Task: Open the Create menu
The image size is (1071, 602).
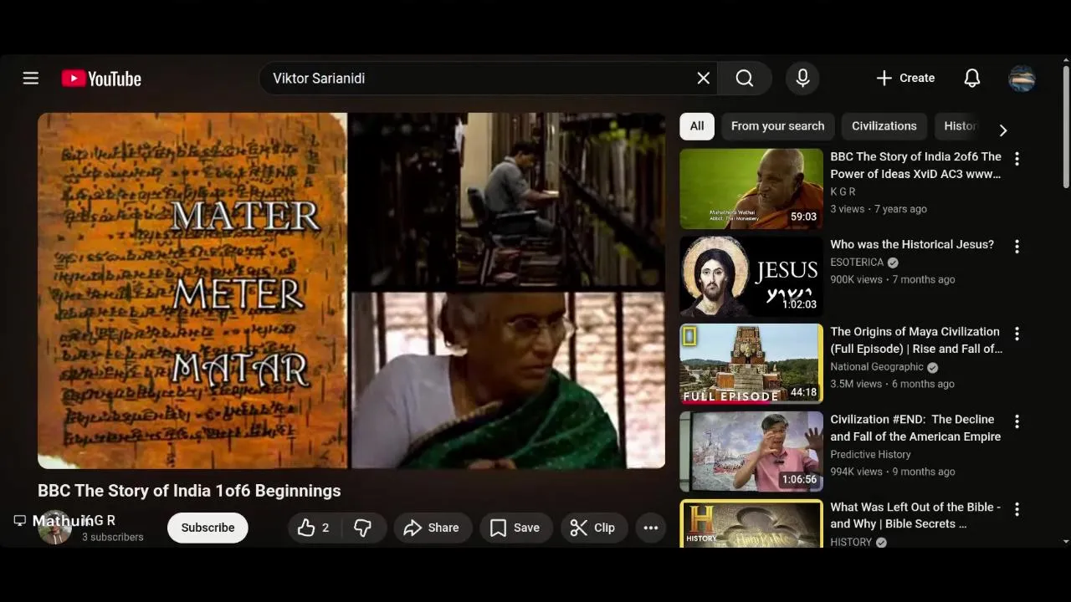Action: tap(905, 78)
